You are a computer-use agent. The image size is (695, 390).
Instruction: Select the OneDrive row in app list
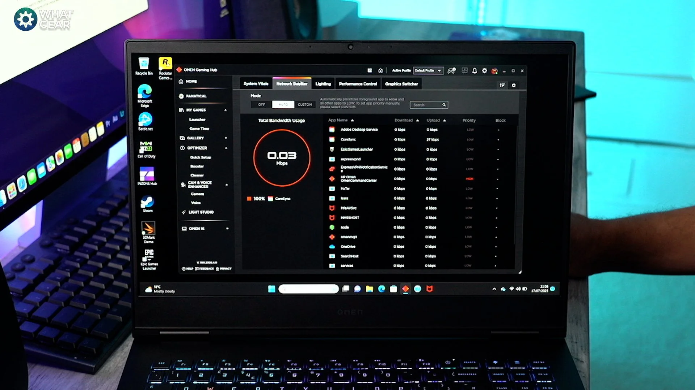[x=420, y=247]
